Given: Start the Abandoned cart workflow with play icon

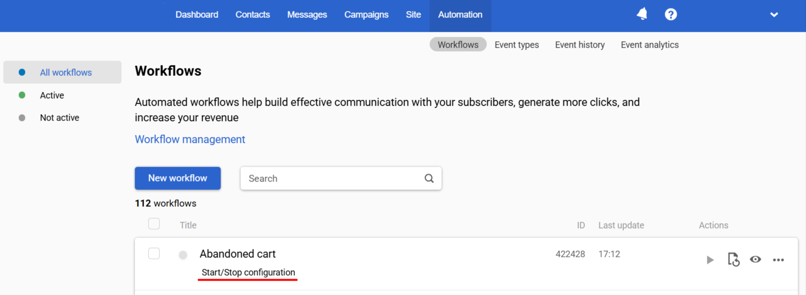Looking at the screenshot, I should [x=710, y=260].
